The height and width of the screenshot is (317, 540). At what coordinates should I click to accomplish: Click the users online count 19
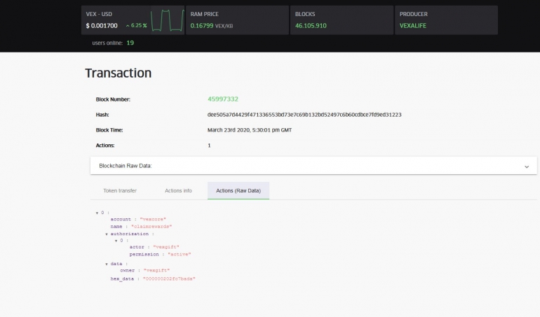[130, 43]
